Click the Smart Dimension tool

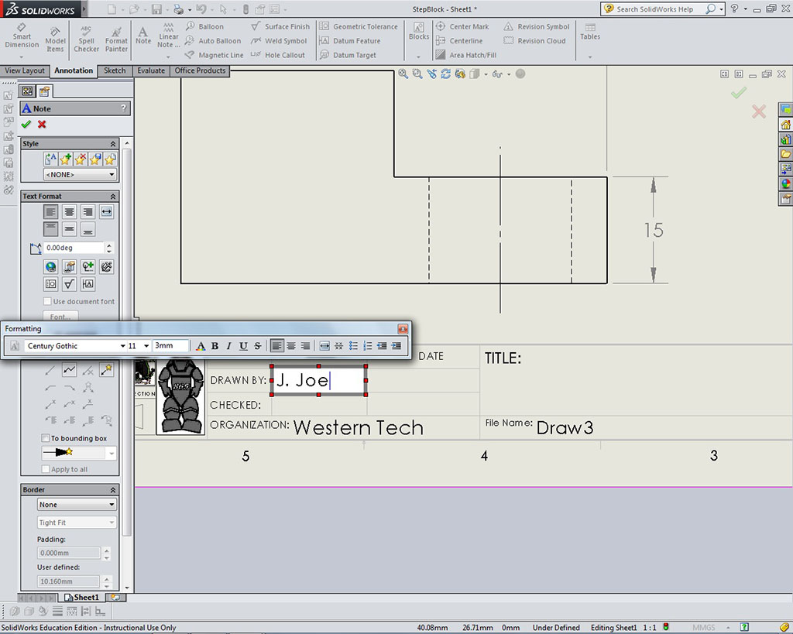click(22, 36)
